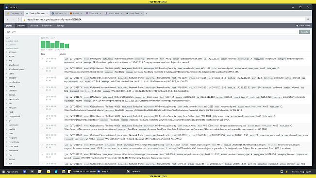Open the browser menu at address bar end
316x178 pixels.
pos(308,19)
